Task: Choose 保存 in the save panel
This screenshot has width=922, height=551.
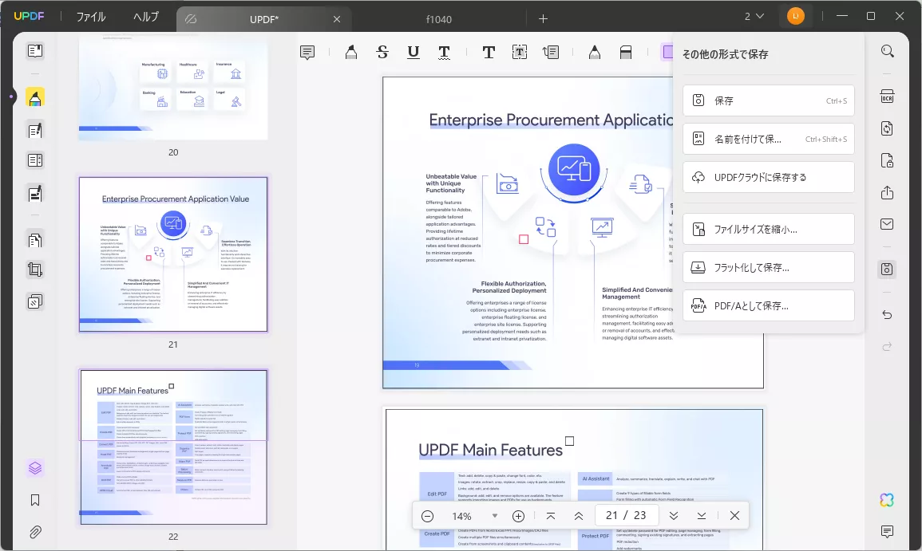Action: [769, 100]
